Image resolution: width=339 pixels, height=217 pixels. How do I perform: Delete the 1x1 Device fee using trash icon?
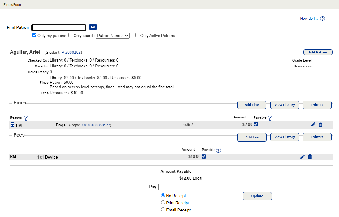point(310,157)
